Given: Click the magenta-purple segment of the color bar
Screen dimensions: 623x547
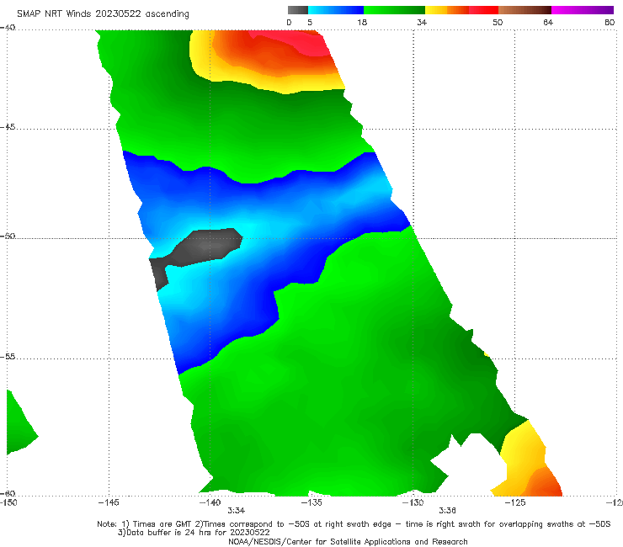Looking at the screenshot, I should [x=583, y=10].
